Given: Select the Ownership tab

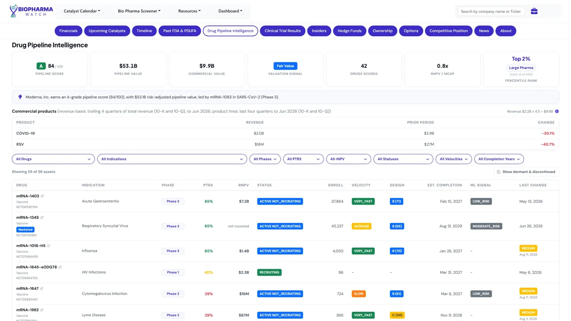Looking at the screenshot, I should point(383,31).
